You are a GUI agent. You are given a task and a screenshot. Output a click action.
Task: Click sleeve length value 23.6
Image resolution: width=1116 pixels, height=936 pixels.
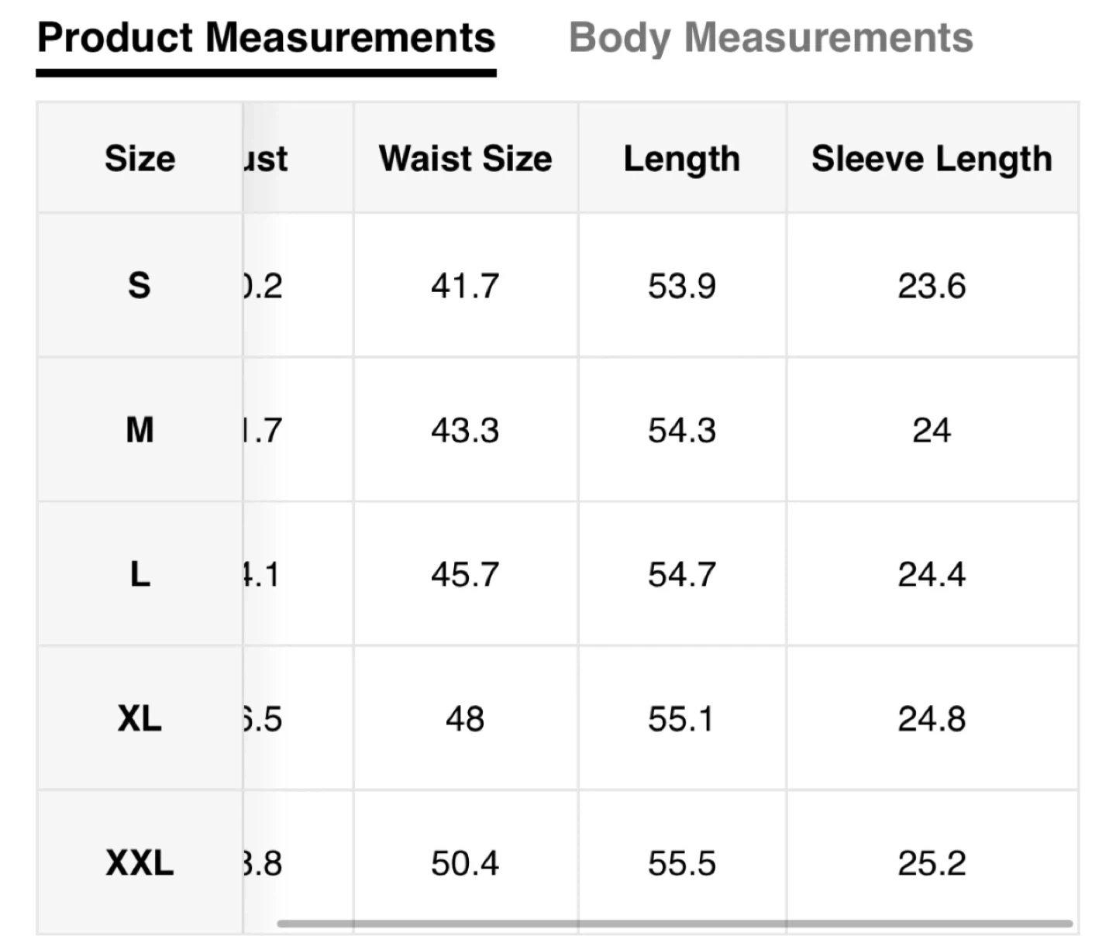[932, 286]
